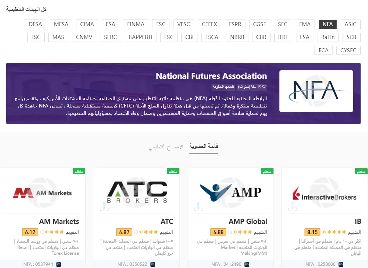Select the FCA regulator tag
The height and width of the screenshot is (268, 368).
tap(323, 50)
